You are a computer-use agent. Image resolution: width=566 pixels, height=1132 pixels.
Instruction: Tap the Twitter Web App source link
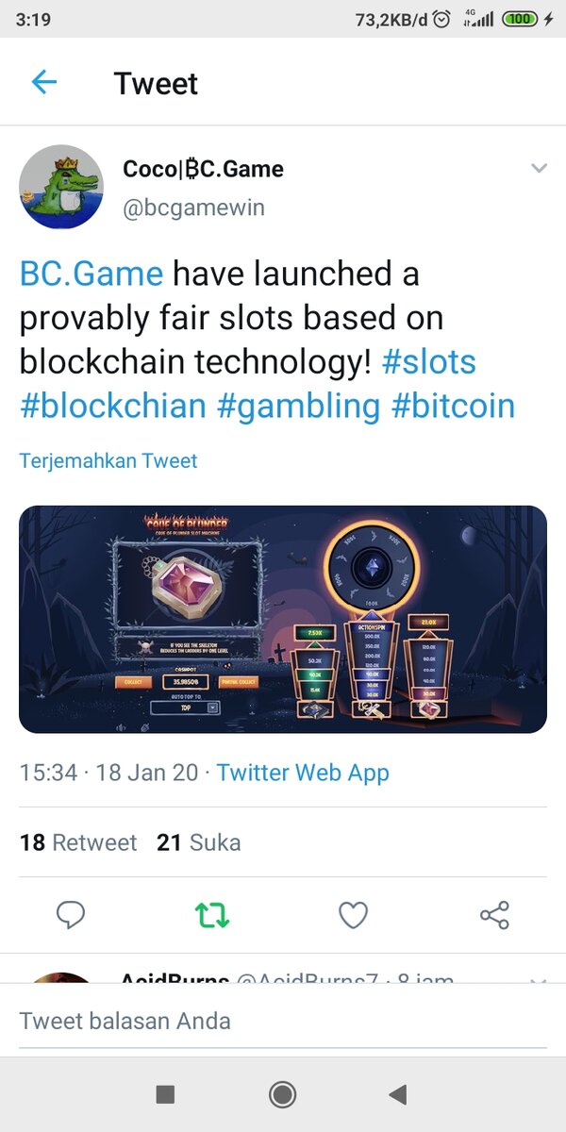(303, 773)
